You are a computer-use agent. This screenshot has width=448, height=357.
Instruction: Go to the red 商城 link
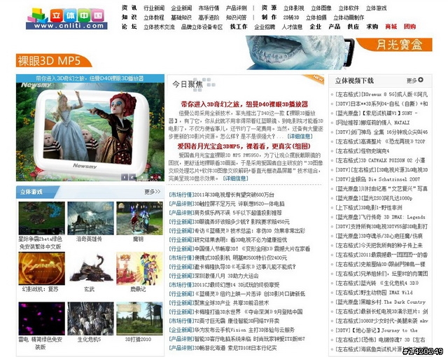click(x=391, y=27)
